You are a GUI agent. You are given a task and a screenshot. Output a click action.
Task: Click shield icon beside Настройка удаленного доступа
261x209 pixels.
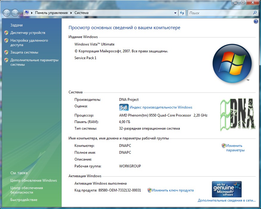(6, 40)
